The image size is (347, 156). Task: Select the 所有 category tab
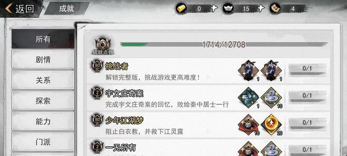(43, 39)
